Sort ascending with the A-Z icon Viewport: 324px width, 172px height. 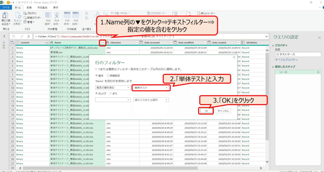(87, 13)
